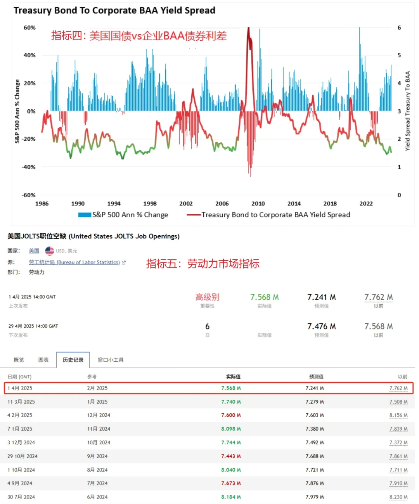Open the 图表 tab
Image resolution: width=419 pixels, height=504 pixels.
click(x=44, y=360)
